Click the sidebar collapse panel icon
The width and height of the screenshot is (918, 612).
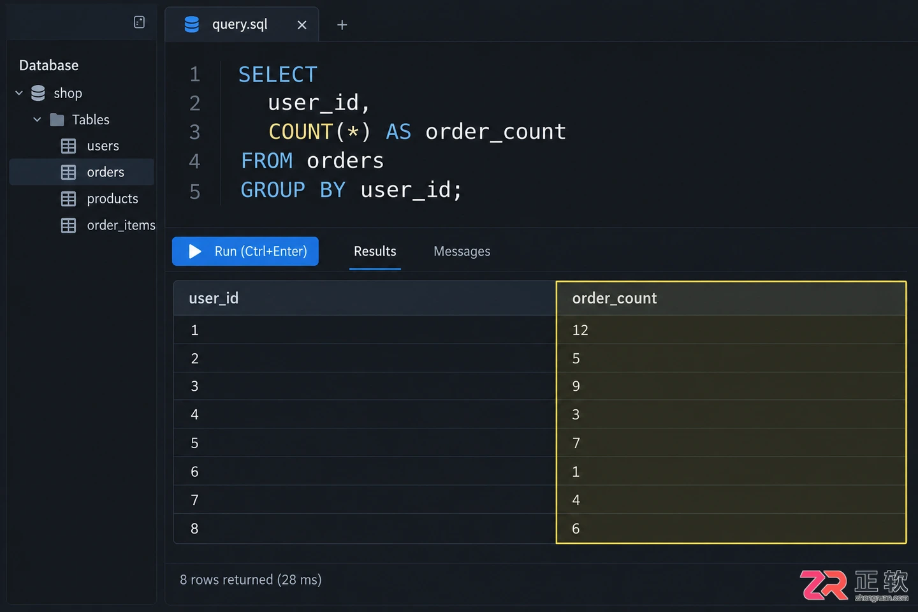[139, 22]
